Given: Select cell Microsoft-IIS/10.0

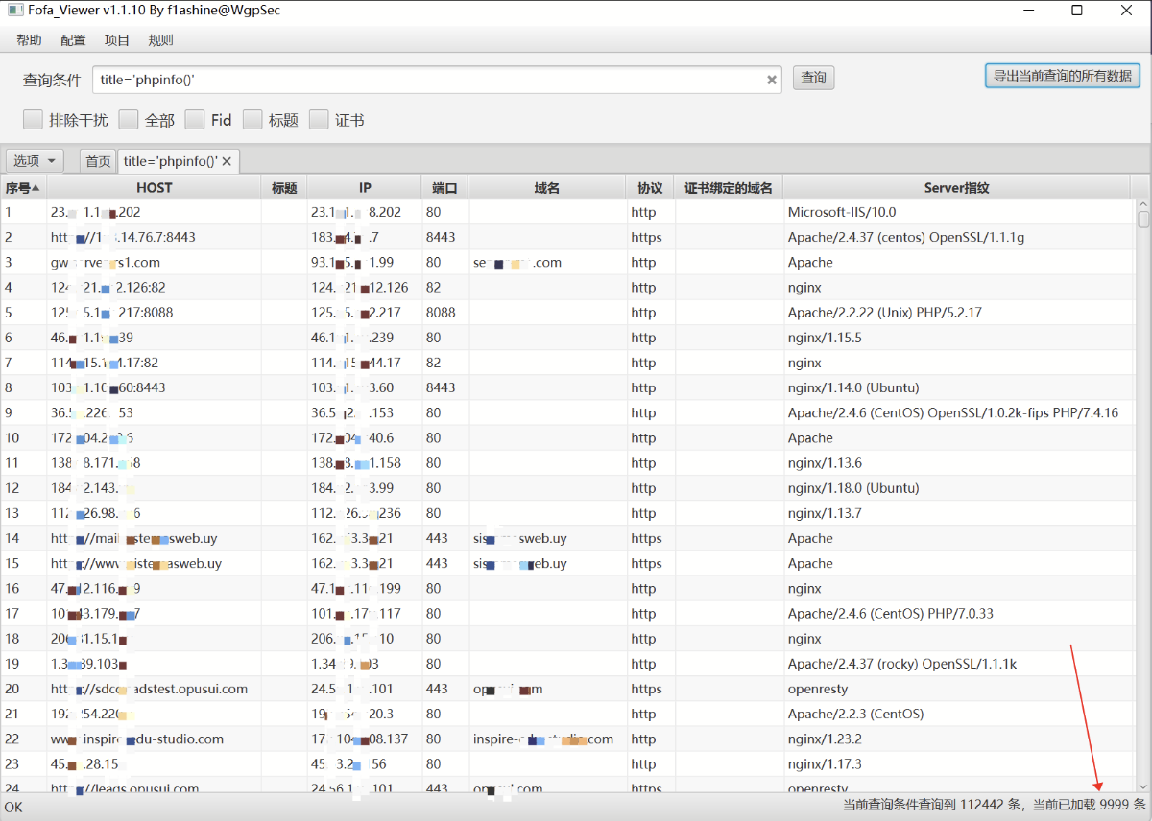Looking at the screenshot, I should coord(957,212).
